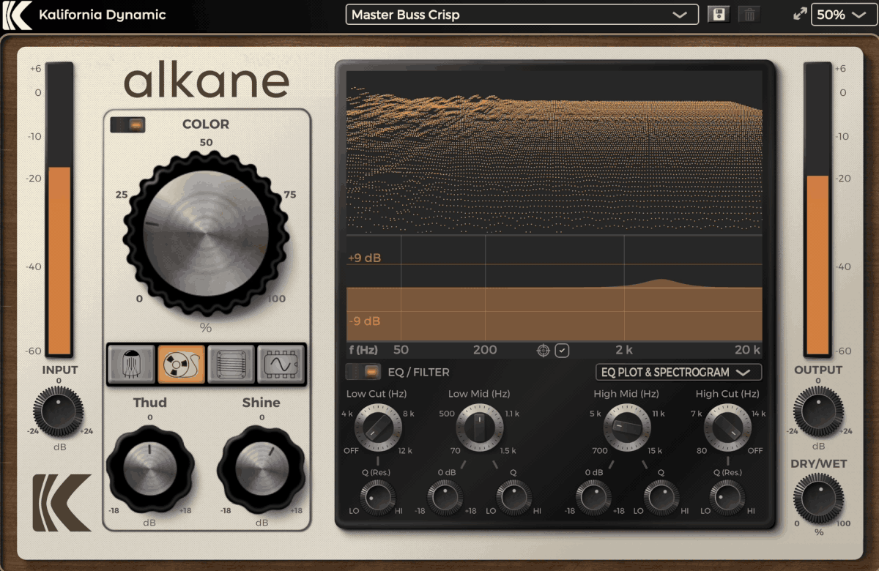The image size is (879, 571).
Task: Click the DRY/WET knob
Action: (x=818, y=498)
